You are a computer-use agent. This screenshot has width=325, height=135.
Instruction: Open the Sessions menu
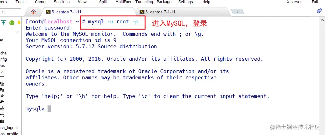(x=62, y=2)
